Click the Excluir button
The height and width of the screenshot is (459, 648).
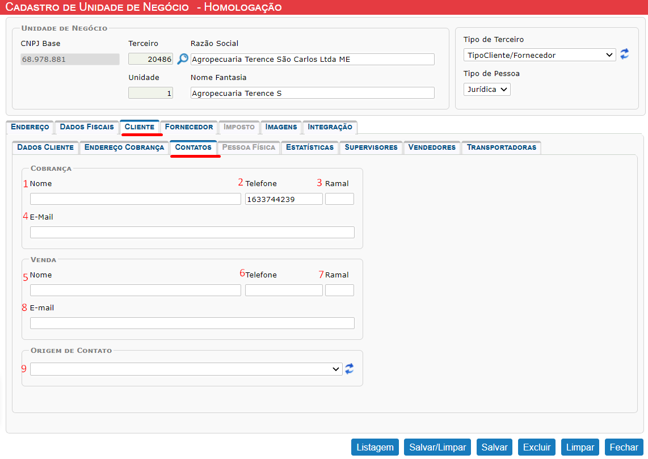point(537,447)
